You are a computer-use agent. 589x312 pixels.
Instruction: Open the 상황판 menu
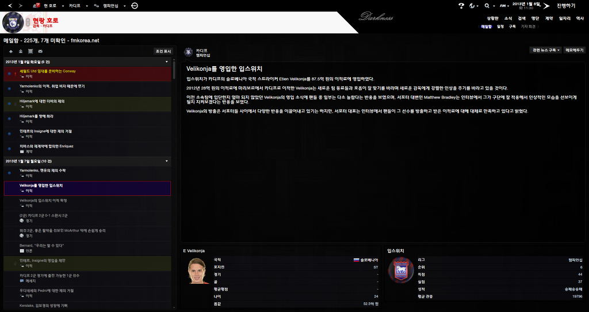tap(492, 18)
